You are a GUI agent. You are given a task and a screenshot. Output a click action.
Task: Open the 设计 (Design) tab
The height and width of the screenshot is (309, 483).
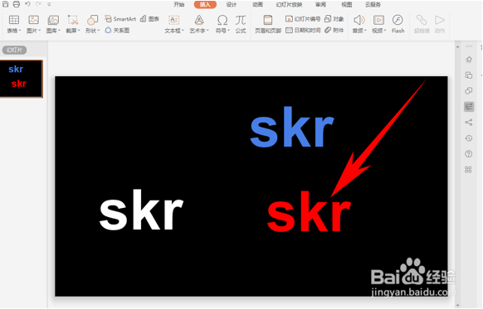232,5
